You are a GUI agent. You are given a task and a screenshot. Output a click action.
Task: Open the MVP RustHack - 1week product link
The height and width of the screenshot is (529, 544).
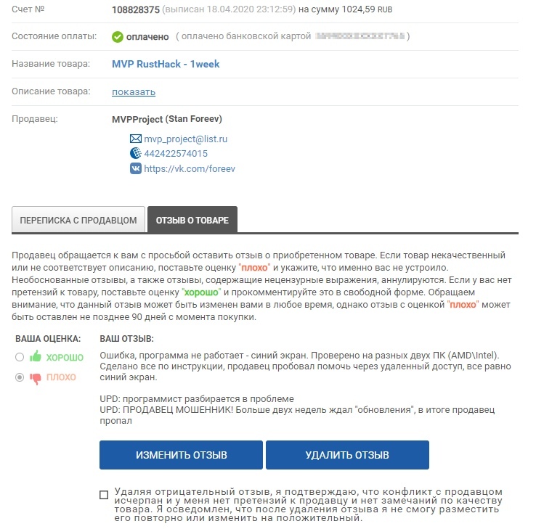click(166, 64)
